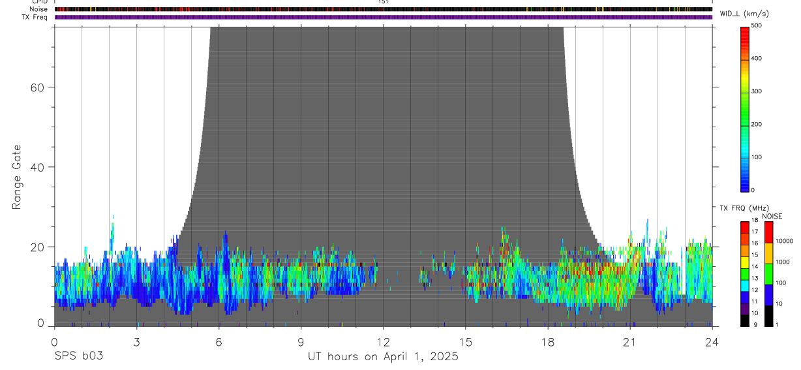Click the "17" tick on the TX FRQ legend
The image size is (801, 370).
click(755, 232)
